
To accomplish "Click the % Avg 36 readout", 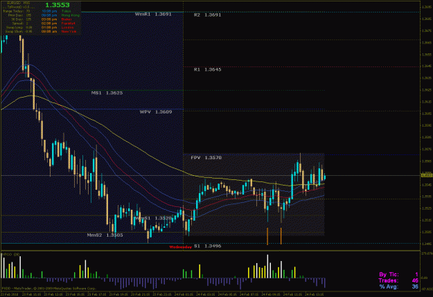I will pyautogui.click(x=399, y=287).
